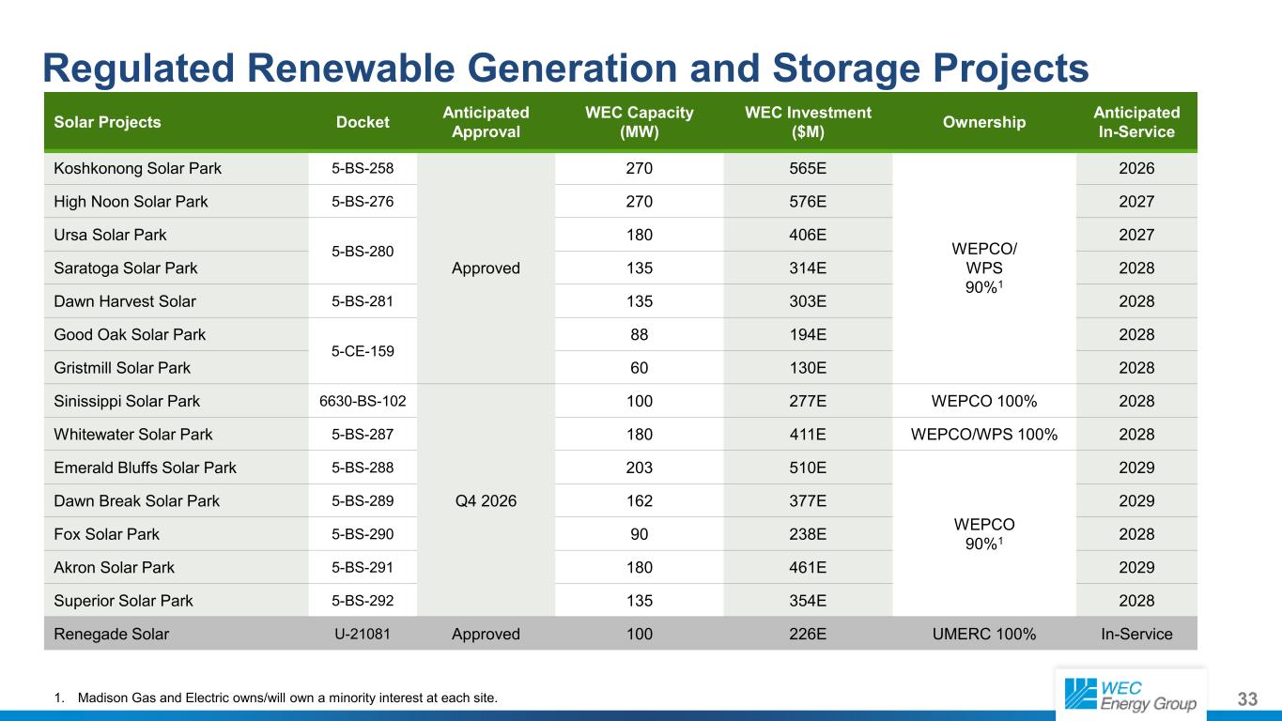1282x721 pixels.
Task: Click the U-21081 docket cell
Action: 363,634
